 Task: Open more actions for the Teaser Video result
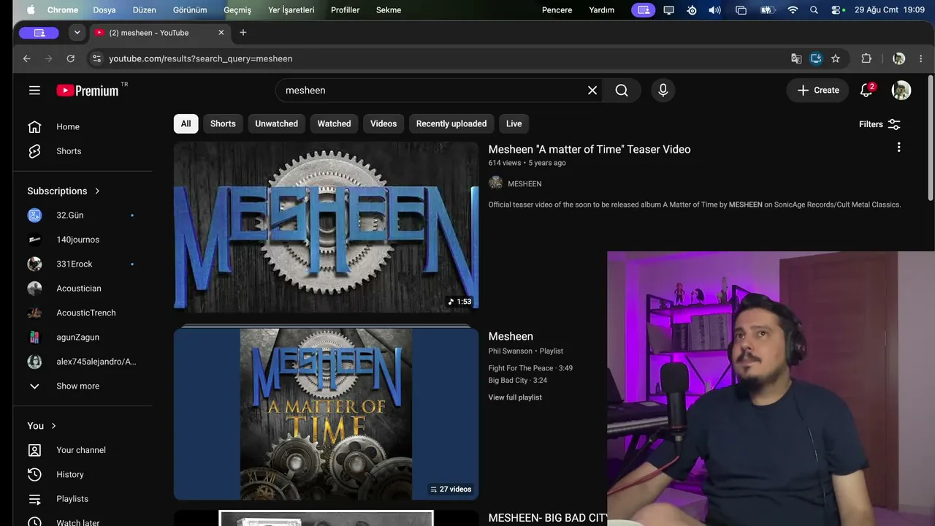(898, 148)
